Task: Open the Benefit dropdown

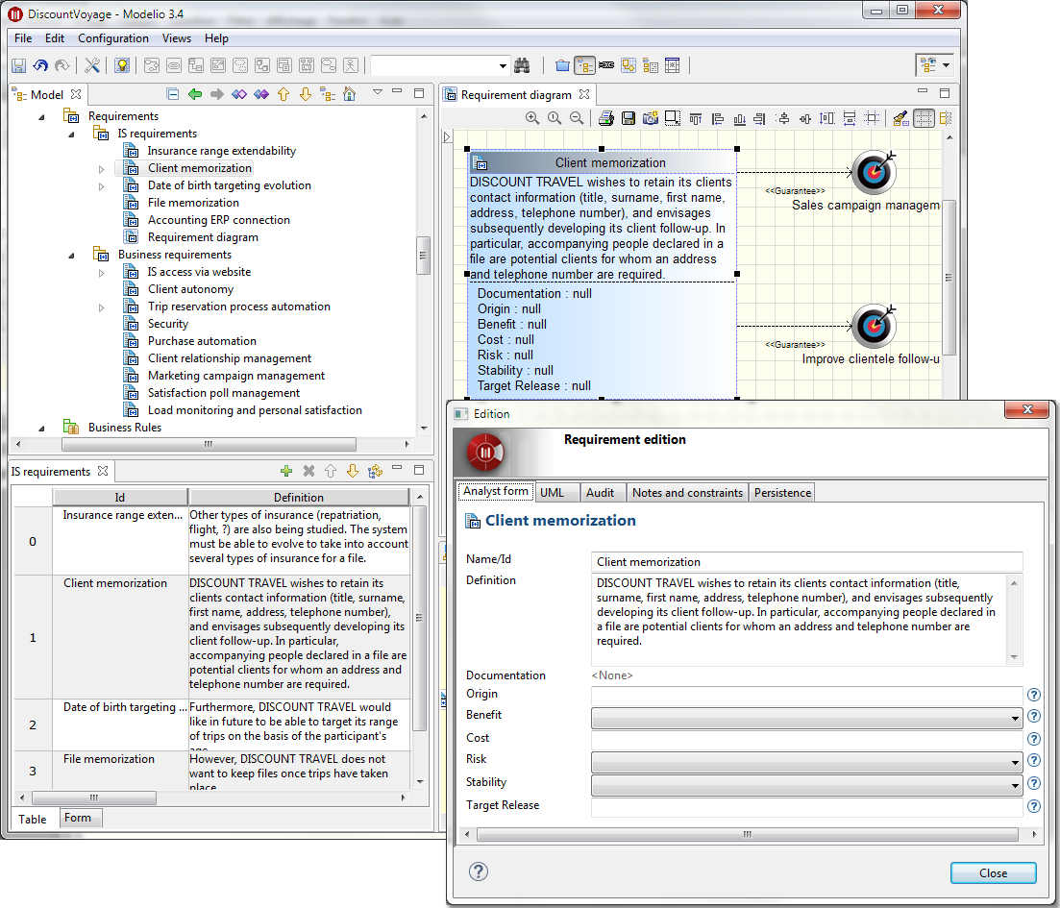Action: click(806, 718)
